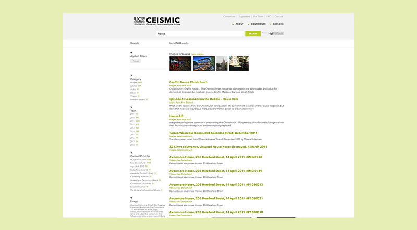This screenshot has height=230, width=417.
Task: Filter by University of Auckland Library
Action: pos(146,190)
